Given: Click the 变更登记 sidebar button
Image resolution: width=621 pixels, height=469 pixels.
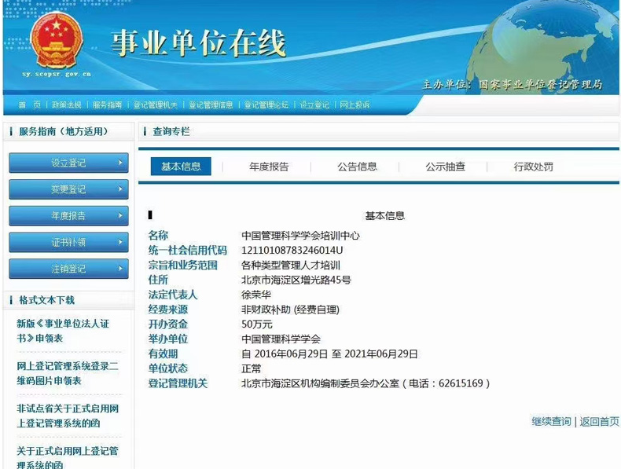Looking at the screenshot, I should coord(68,189).
